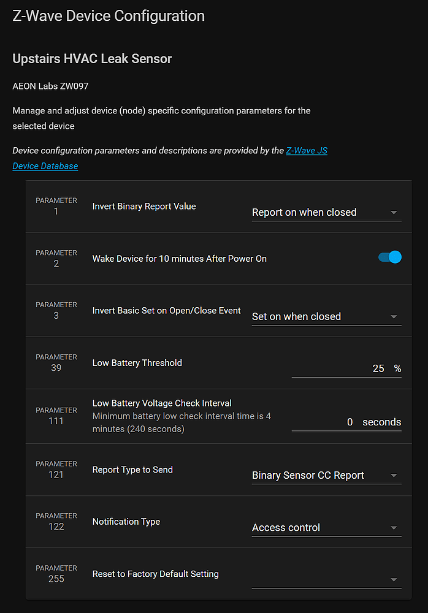Select the Parameter 39 row label

point(56,362)
